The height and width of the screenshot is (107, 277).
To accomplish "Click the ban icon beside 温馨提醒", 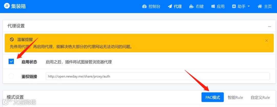I will pyautogui.click(x=12, y=39).
